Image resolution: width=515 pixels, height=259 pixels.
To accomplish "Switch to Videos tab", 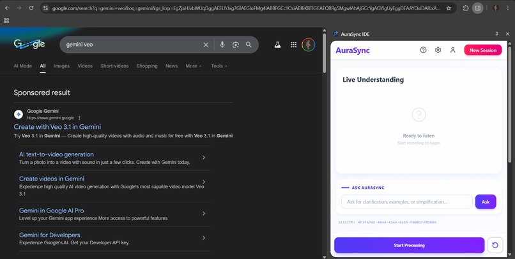I will coord(85,66).
